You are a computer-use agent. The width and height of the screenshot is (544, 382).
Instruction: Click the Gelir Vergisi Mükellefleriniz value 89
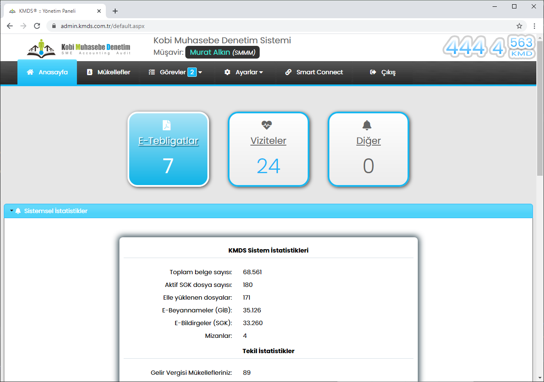point(247,373)
